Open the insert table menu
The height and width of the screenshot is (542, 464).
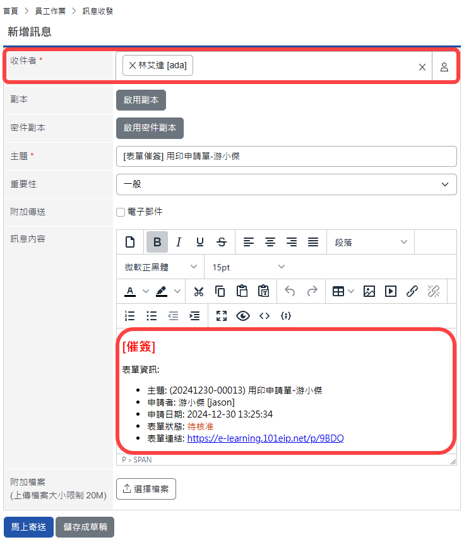pos(338,291)
